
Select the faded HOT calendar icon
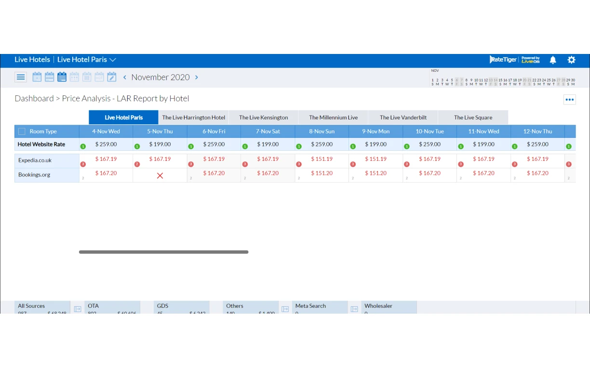(99, 77)
